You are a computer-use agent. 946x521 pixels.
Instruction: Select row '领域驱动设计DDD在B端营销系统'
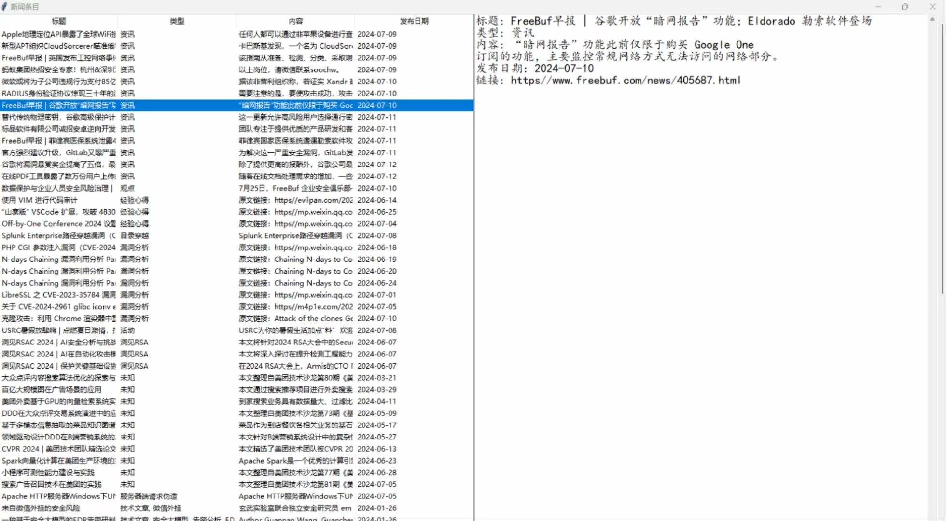point(236,437)
